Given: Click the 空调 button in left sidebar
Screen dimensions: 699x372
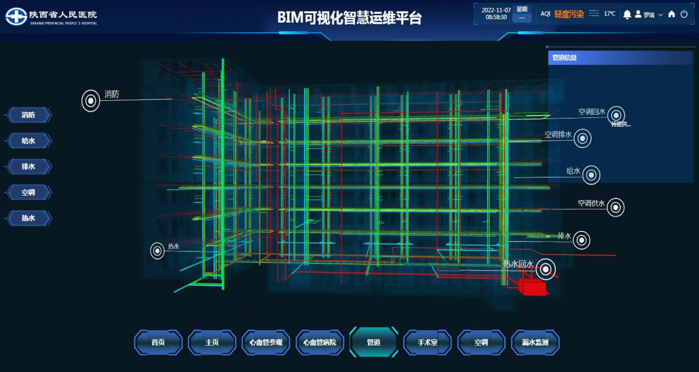Looking at the screenshot, I should [29, 193].
